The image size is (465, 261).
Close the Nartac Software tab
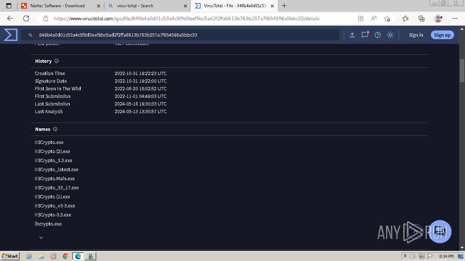(x=98, y=6)
